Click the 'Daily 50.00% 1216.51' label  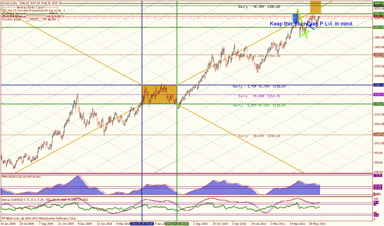259,96
